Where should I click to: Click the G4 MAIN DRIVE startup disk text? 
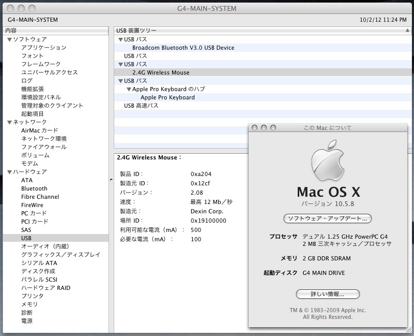324,273
